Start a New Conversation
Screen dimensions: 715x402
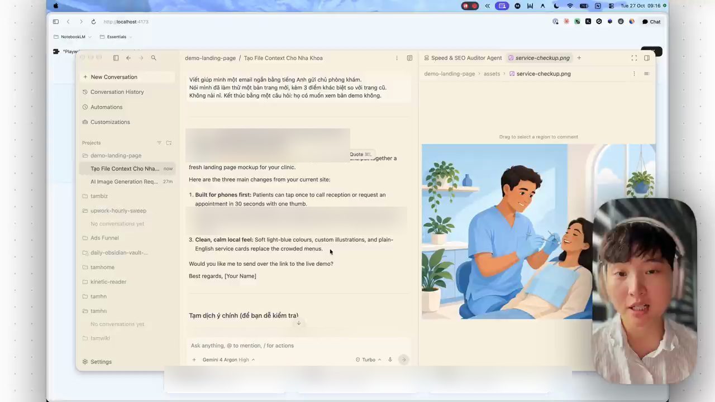tap(128, 77)
